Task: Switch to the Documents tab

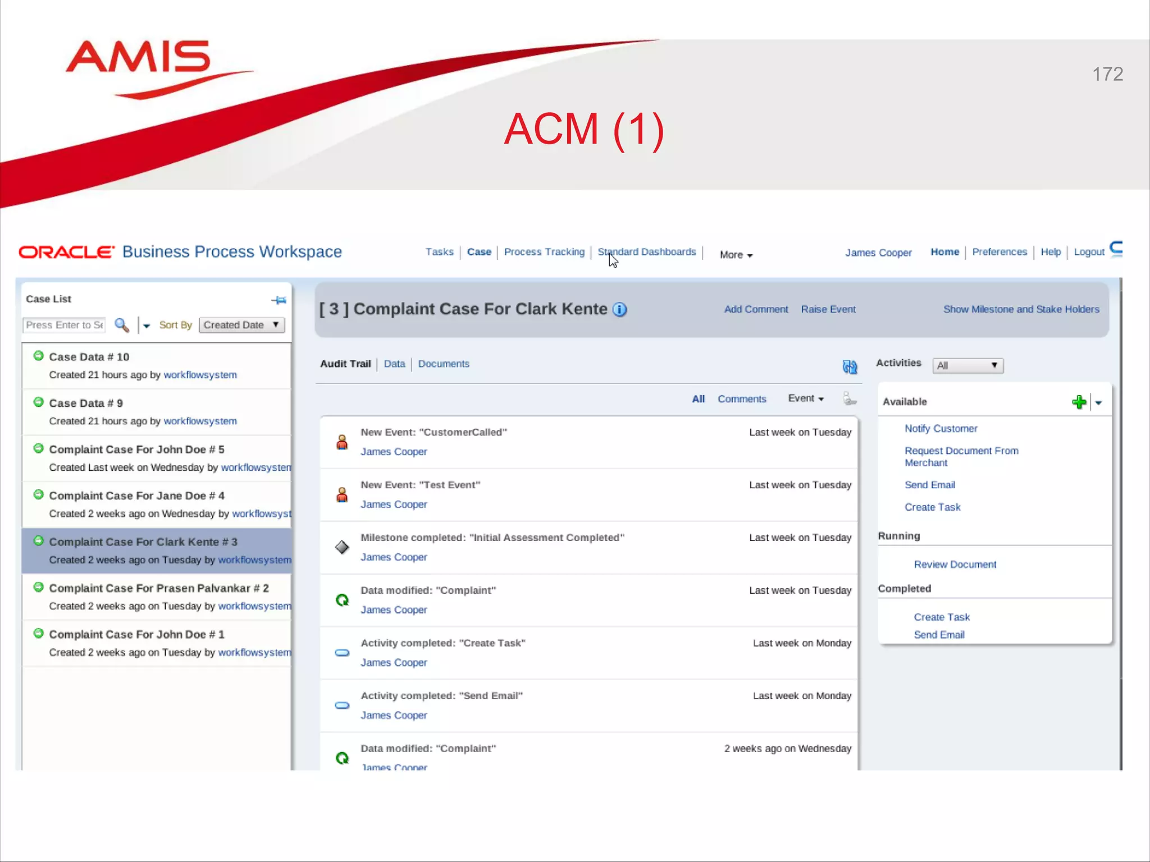Action: [x=443, y=364]
